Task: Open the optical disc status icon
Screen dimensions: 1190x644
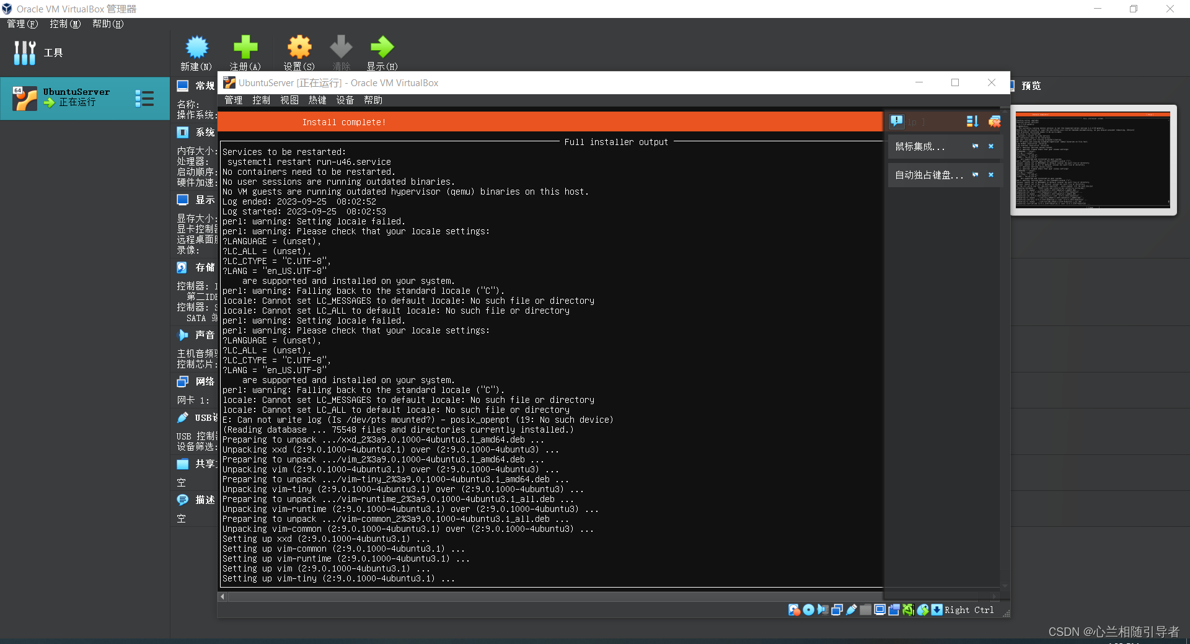Action: [808, 610]
